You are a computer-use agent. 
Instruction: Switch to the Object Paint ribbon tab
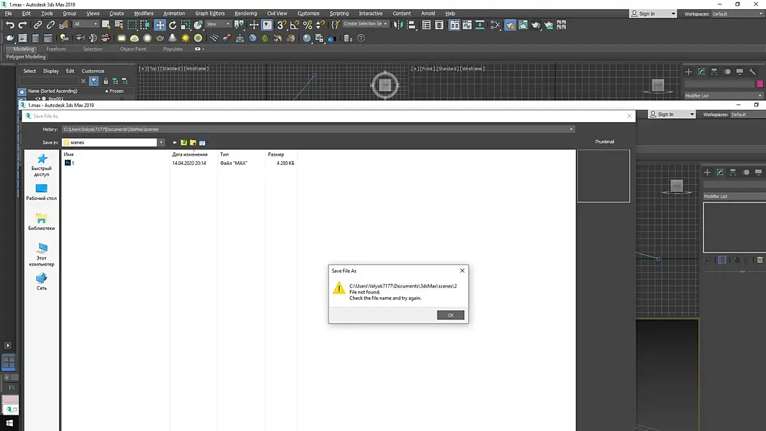133,49
